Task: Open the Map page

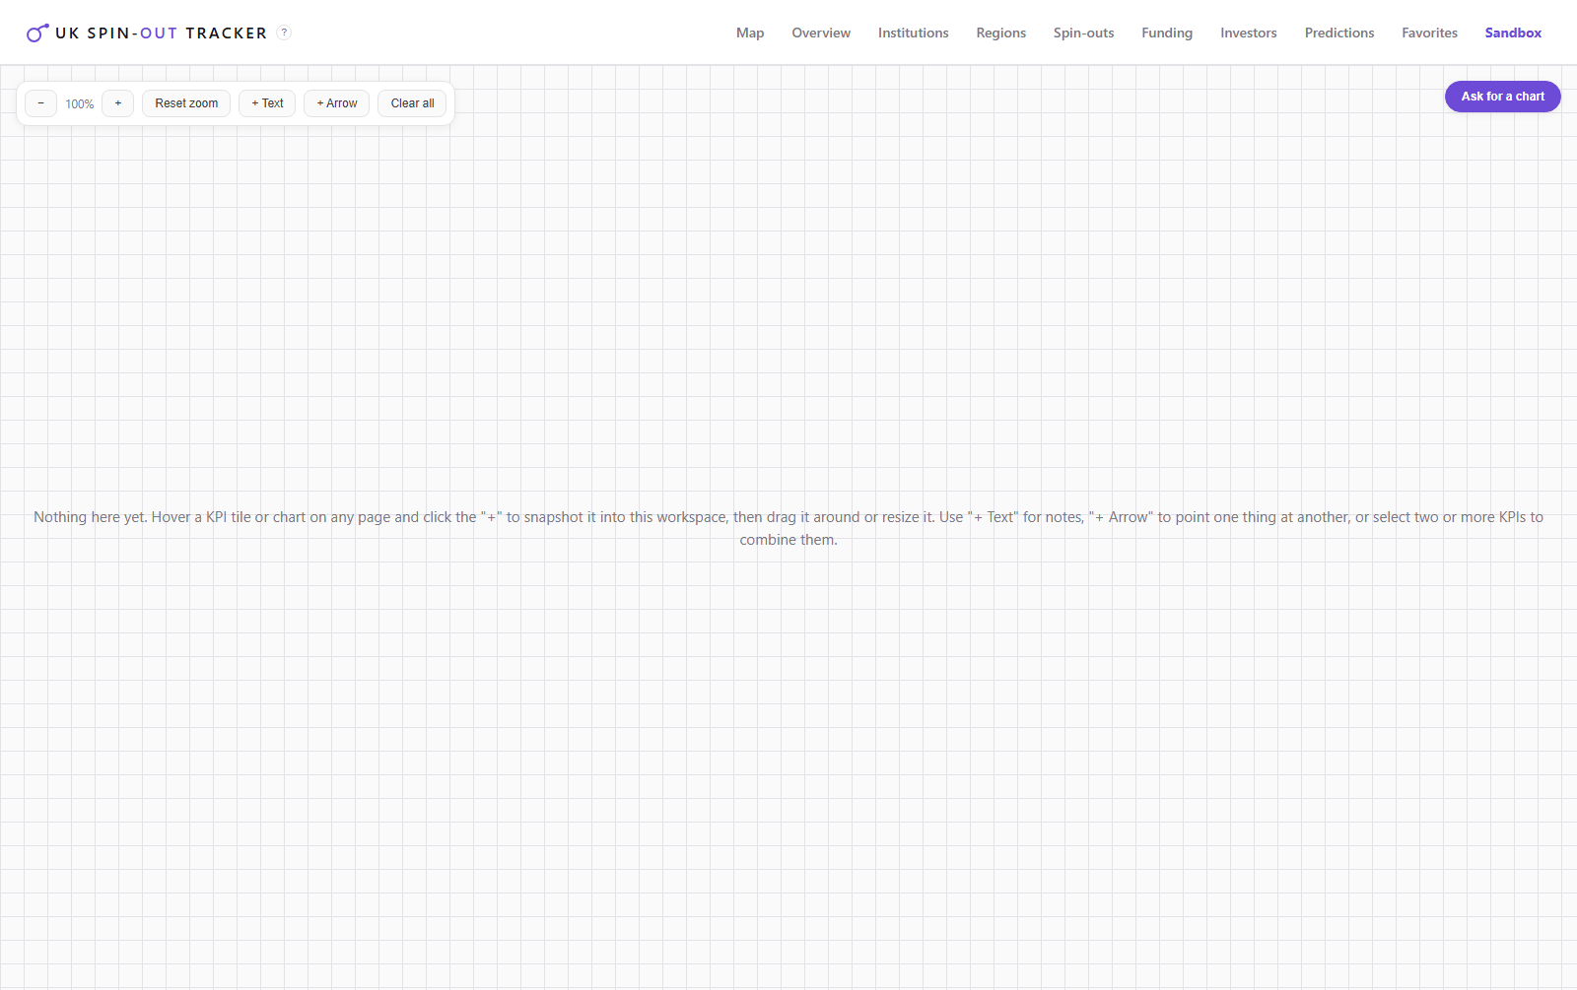Action: point(750,33)
